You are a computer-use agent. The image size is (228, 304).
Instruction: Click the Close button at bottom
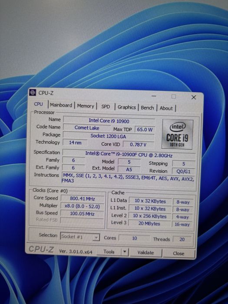coord(178,253)
